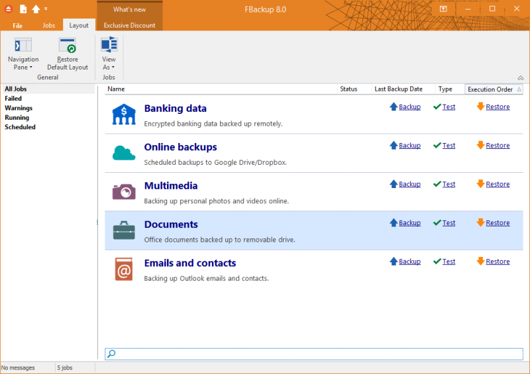Image resolution: width=530 pixels, height=374 pixels.
Task: Click the new job icon in title bar
Action: pyautogui.click(x=23, y=9)
